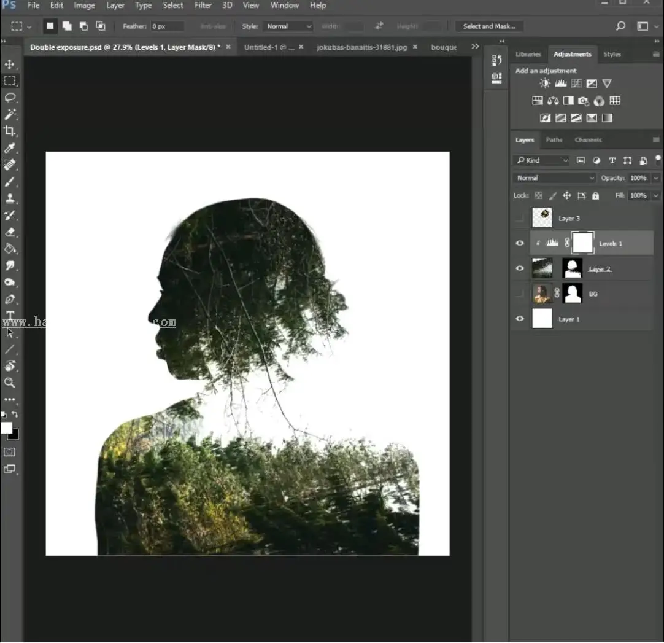Select the Sponge tool
Image resolution: width=664 pixels, height=643 pixels.
click(10, 283)
